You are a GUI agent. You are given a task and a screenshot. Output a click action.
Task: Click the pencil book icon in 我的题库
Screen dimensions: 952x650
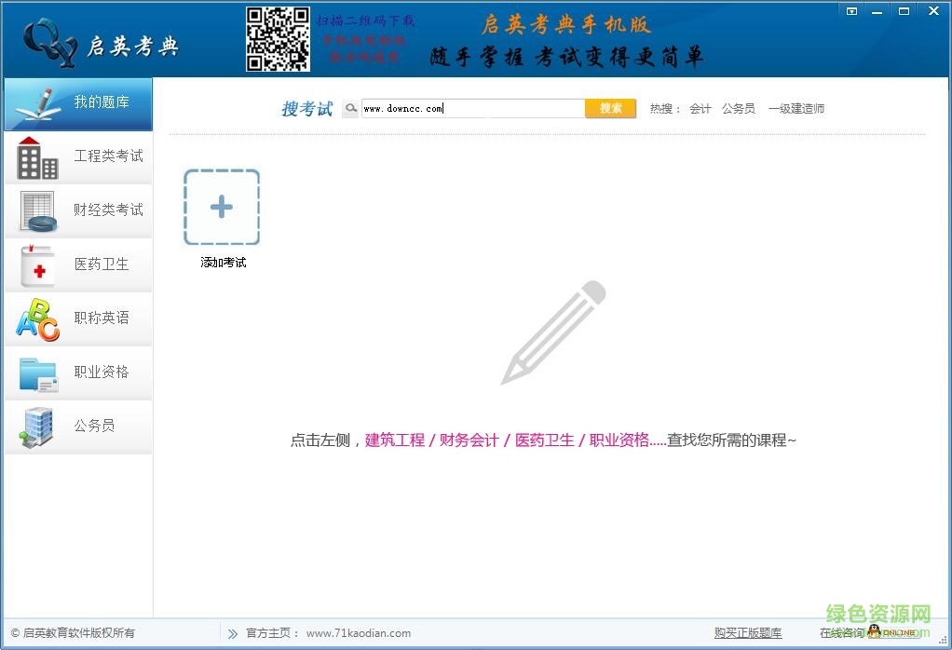(37, 104)
